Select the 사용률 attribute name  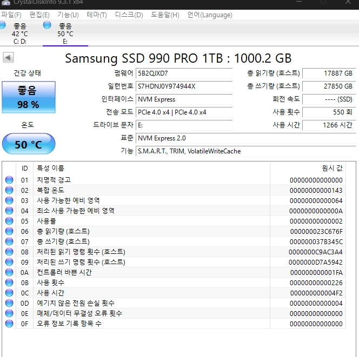[46, 221]
